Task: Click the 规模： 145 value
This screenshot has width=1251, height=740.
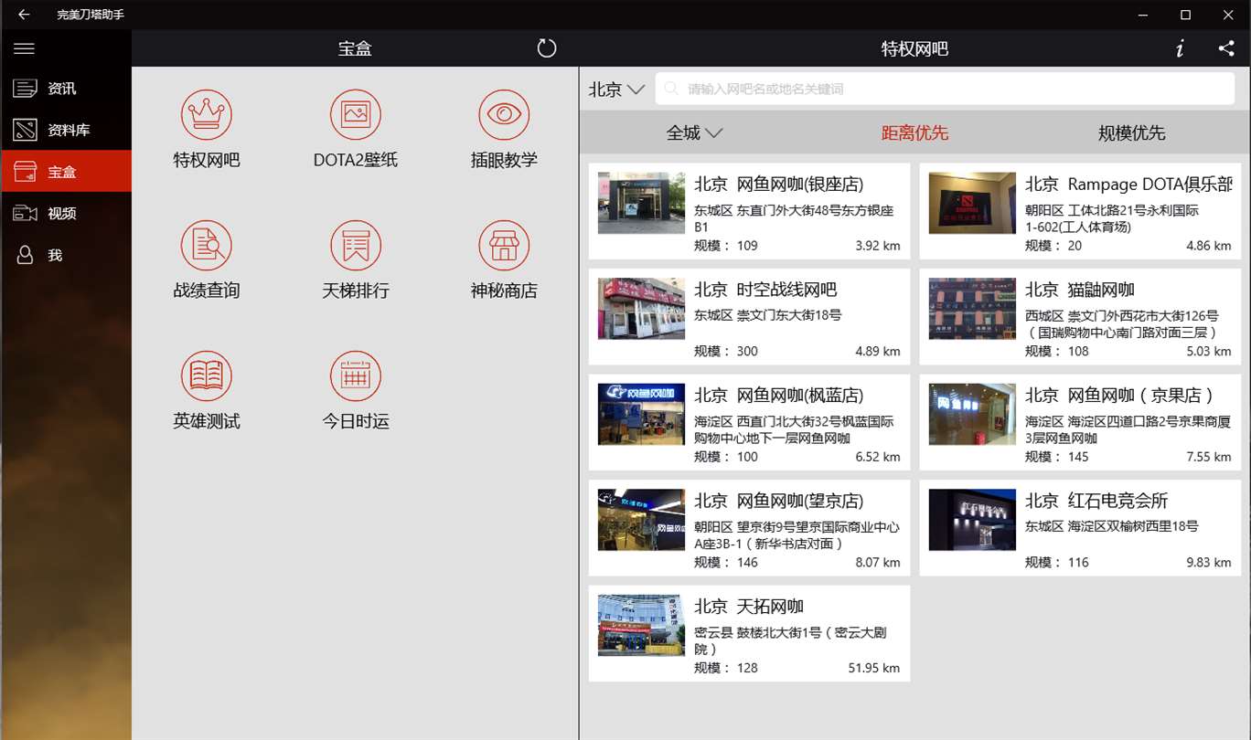Action: pos(1057,457)
